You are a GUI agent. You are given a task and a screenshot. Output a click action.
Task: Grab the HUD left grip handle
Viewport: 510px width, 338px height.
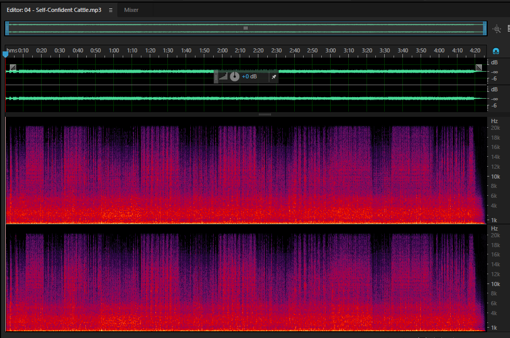point(216,77)
